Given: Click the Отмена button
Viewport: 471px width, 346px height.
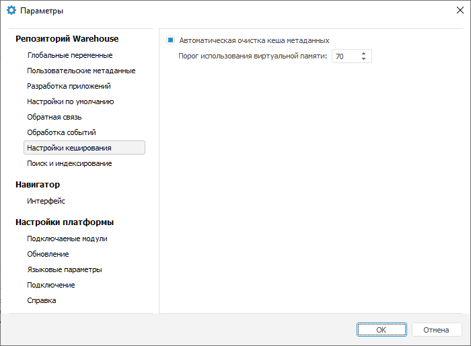Looking at the screenshot, I should (x=436, y=330).
